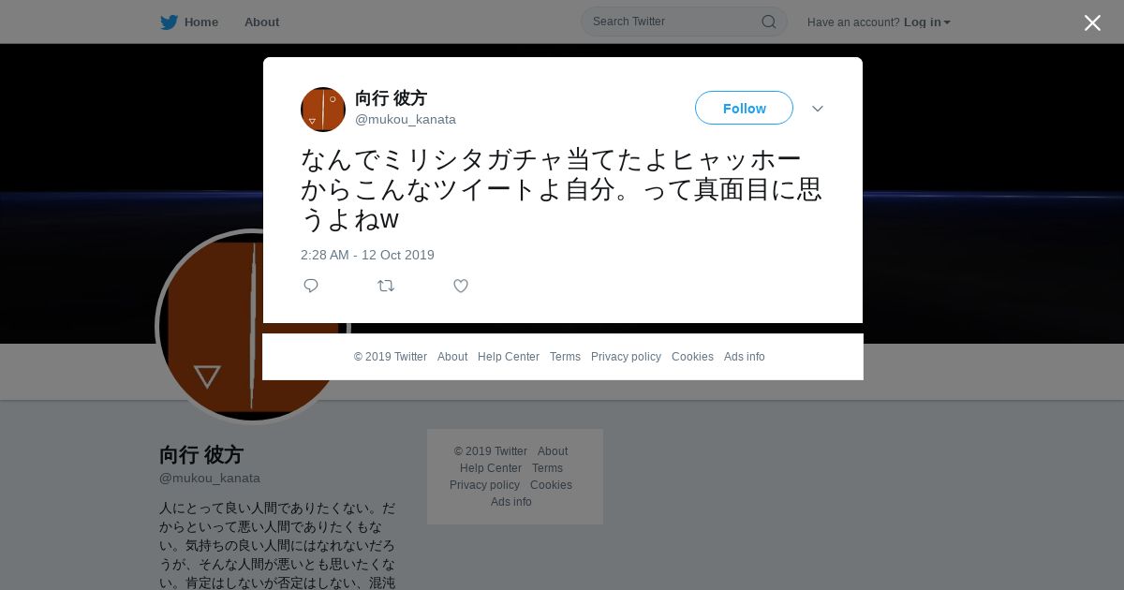Expand the tweet options chevron
The width and height of the screenshot is (1124, 590).
pos(818,109)
